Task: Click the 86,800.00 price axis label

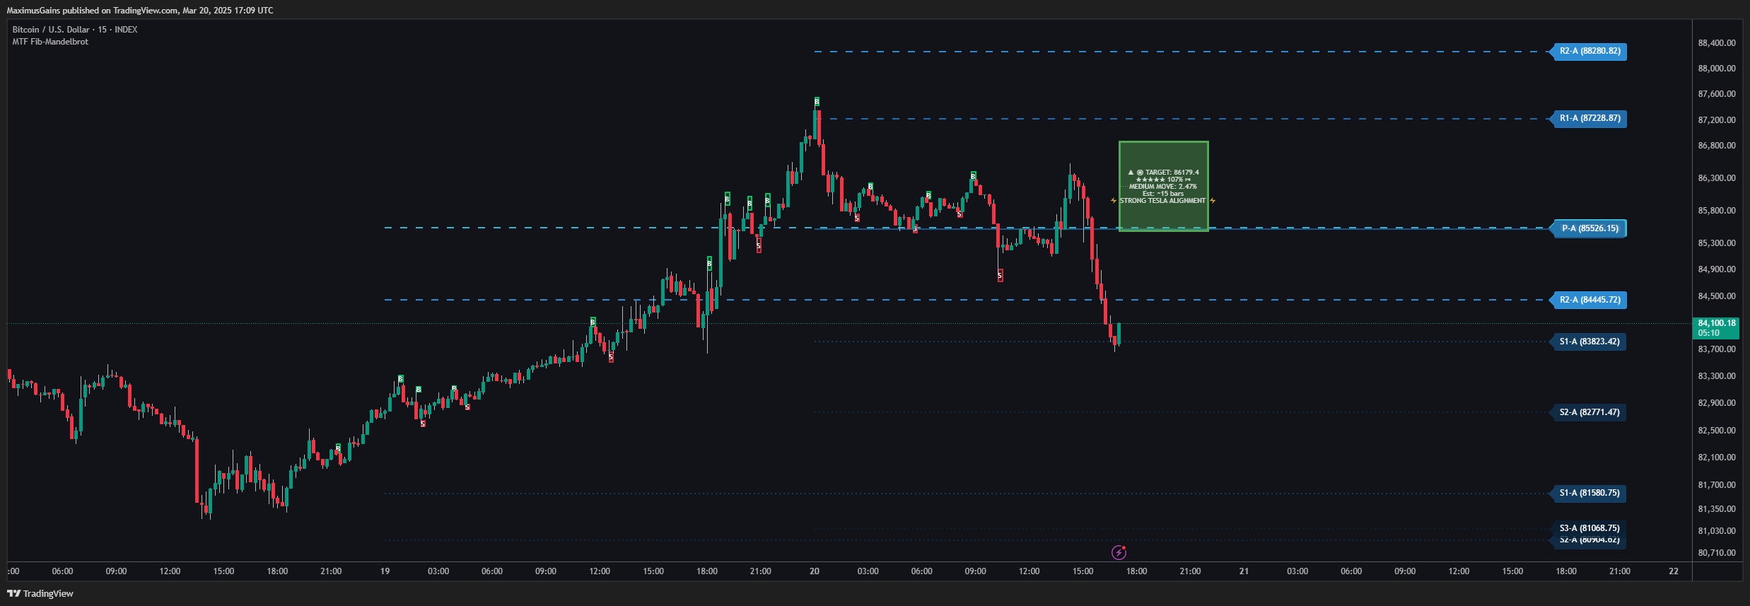Action: (1716, 146)
